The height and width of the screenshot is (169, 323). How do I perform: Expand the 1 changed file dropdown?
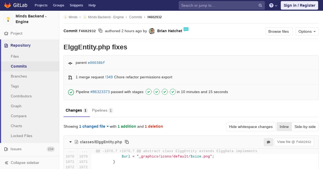pos(94,126)
